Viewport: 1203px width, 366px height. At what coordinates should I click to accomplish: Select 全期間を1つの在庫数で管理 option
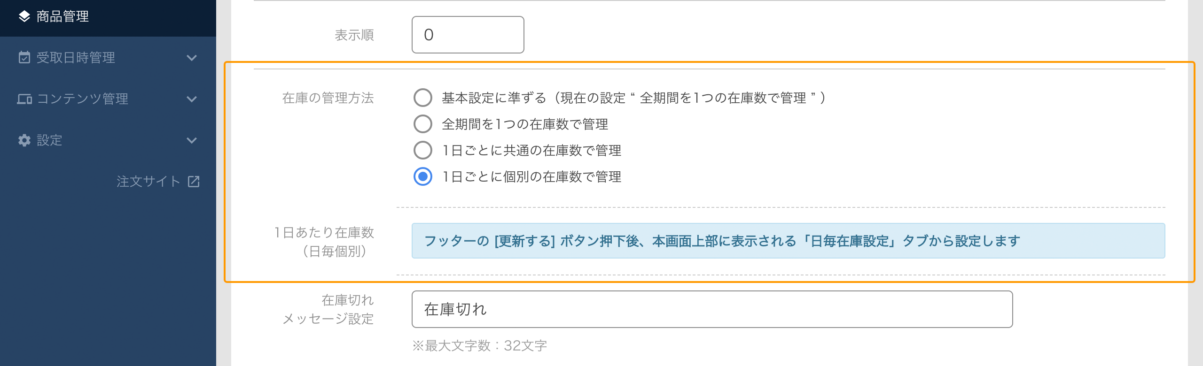pos(423,124)
